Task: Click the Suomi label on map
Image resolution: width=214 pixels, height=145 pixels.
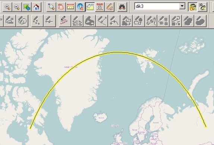Action: [x=155, y=123]
